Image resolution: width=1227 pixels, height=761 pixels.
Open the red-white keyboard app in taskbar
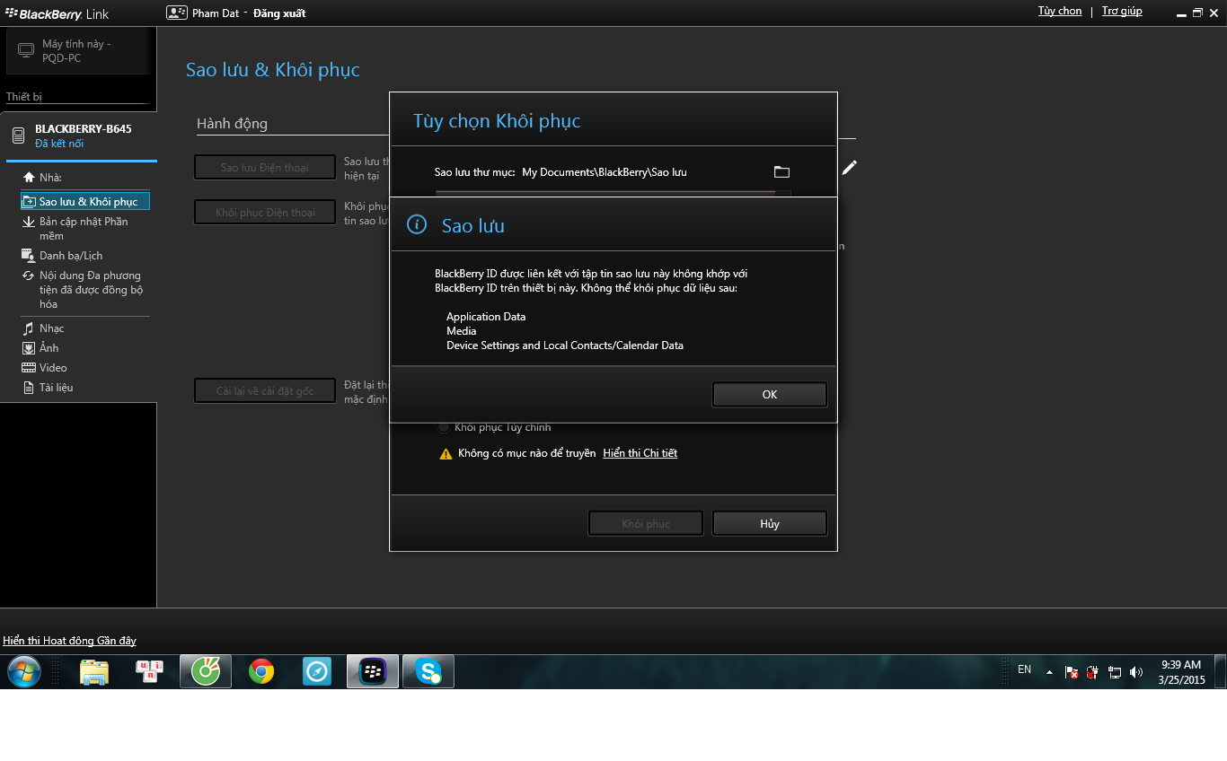click(150, 671)
